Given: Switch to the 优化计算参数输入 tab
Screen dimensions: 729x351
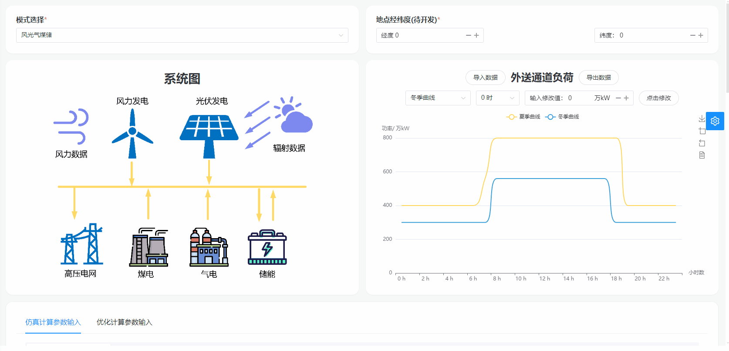Looking at the screenshot, I should click(124, 322).
